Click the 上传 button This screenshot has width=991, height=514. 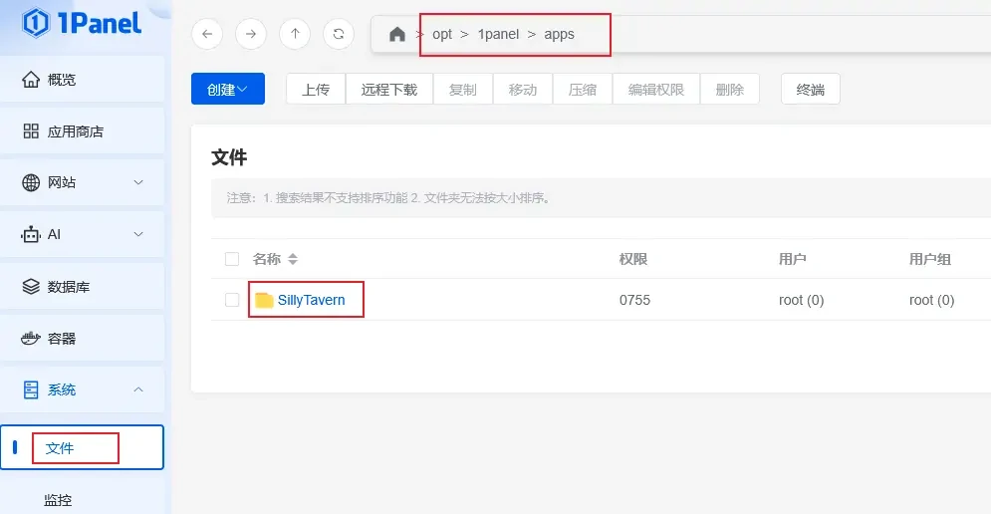point(316,89)
